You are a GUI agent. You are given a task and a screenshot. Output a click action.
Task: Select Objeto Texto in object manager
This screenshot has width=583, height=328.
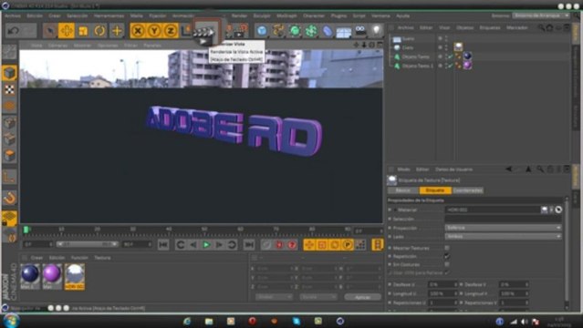[x=416, y=56]
